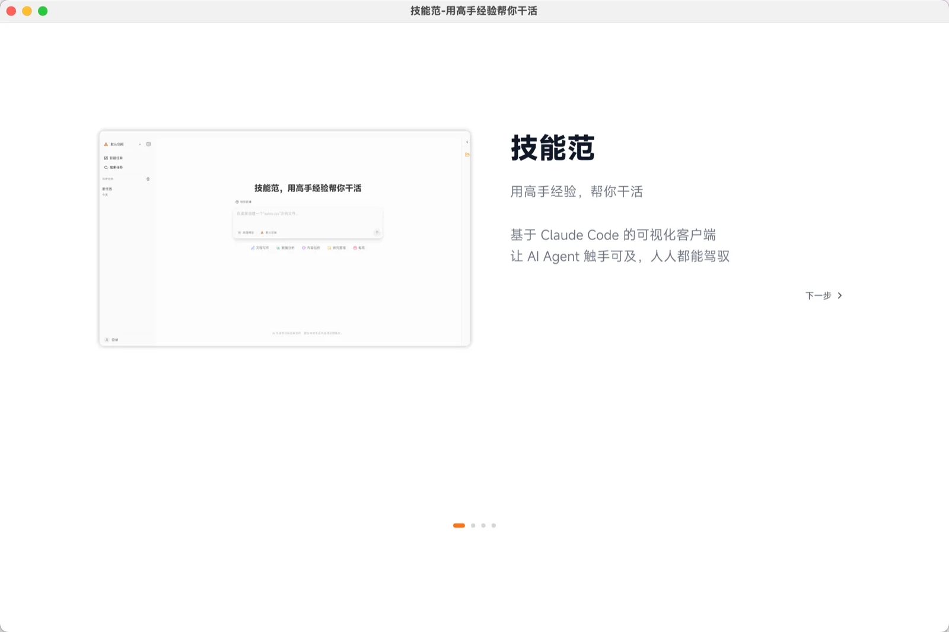This screenshot has width=949, height=632.
Task: Select the blue pen icon for 文档写作
Action: [x=253, y=248]
